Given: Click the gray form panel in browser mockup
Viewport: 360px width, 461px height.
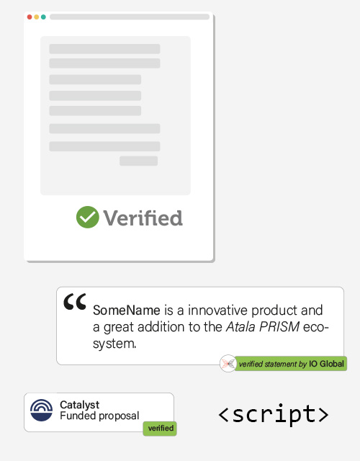Looking at the screenshot, I should pos(115,115).
